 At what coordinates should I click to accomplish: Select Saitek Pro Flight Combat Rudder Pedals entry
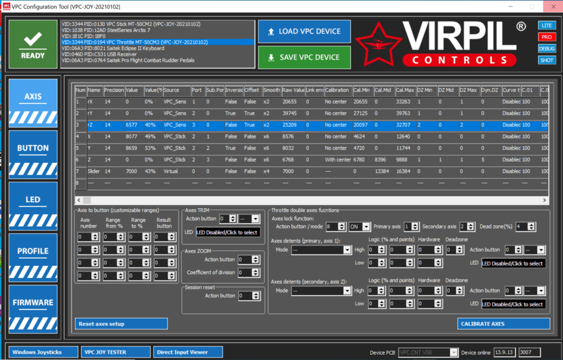coord(158,60)
